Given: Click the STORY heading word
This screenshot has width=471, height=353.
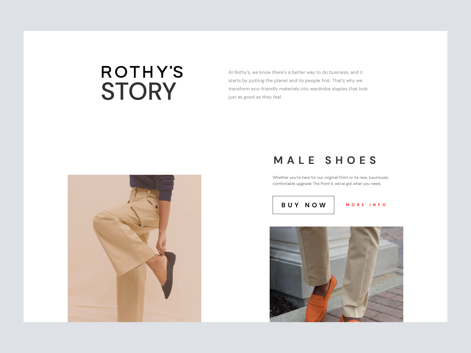Looking at the screenshot, I should (x=139, y=91).
